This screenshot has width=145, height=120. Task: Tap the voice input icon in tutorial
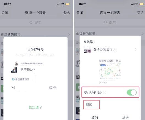pos(13,87)
